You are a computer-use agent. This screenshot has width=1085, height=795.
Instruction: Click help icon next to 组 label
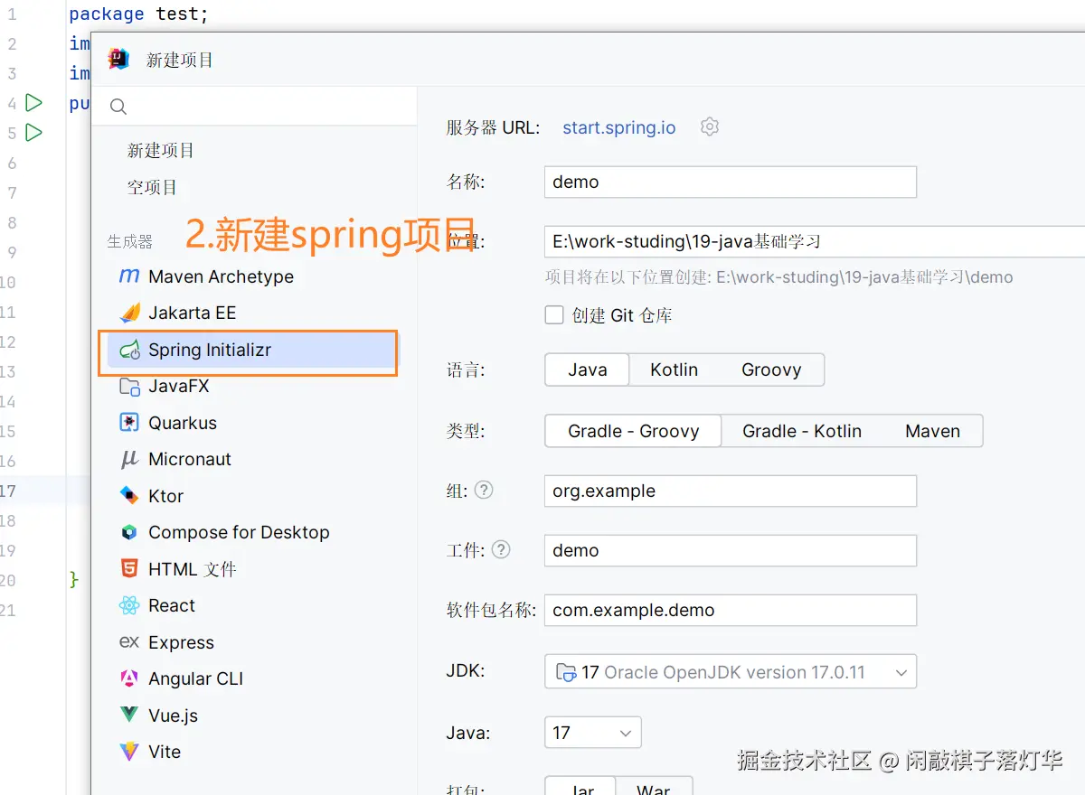tap(485, 490)
